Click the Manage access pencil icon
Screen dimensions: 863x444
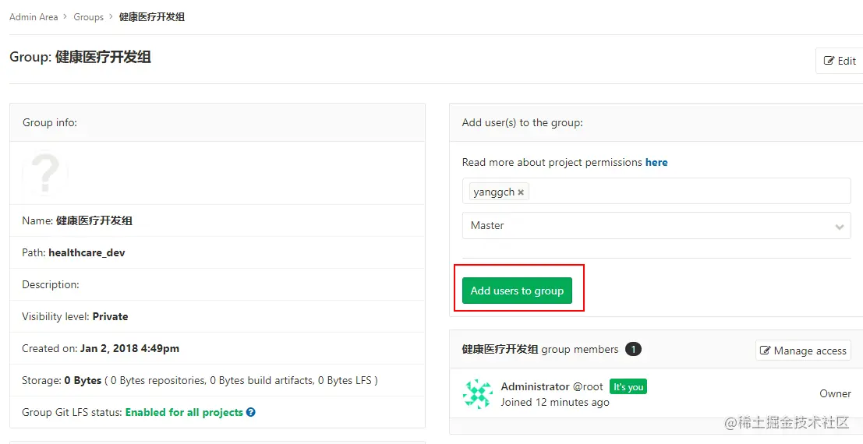click(766, 351)
